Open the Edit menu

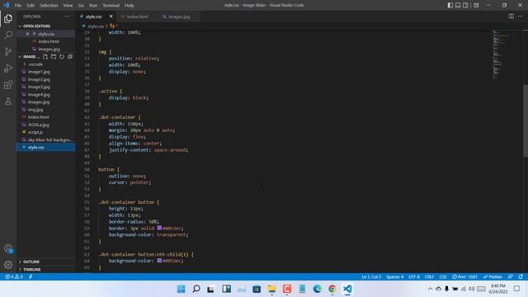[x=31, y=6]
